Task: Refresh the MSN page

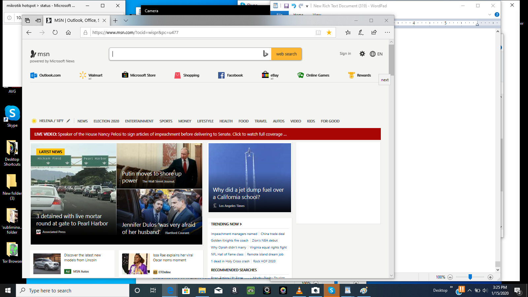Action: (x=55, y=32)
